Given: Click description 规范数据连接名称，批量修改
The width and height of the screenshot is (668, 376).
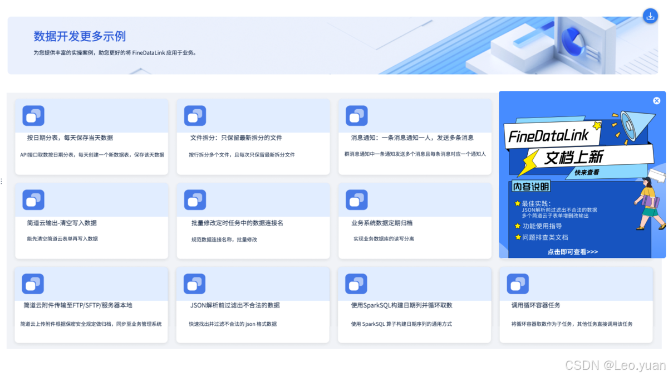Looking at the screenshot, I should (x=224, y=240).
